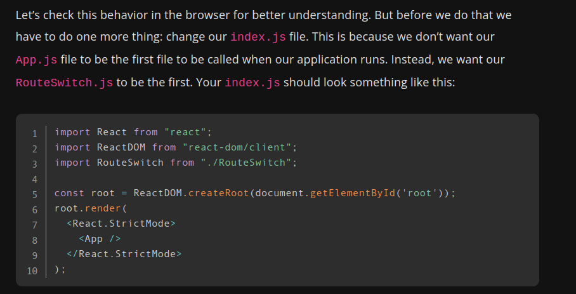Click the 'ReactDOM' identifier on line 2
The image size is (576, 294).
point(121,147)
